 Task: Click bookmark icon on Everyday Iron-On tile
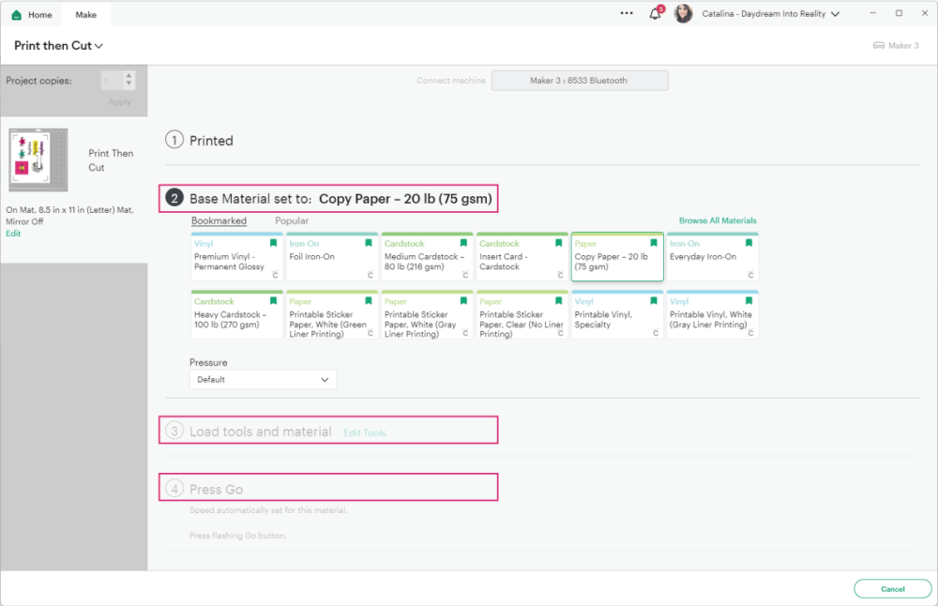click(x=749, y=243)
